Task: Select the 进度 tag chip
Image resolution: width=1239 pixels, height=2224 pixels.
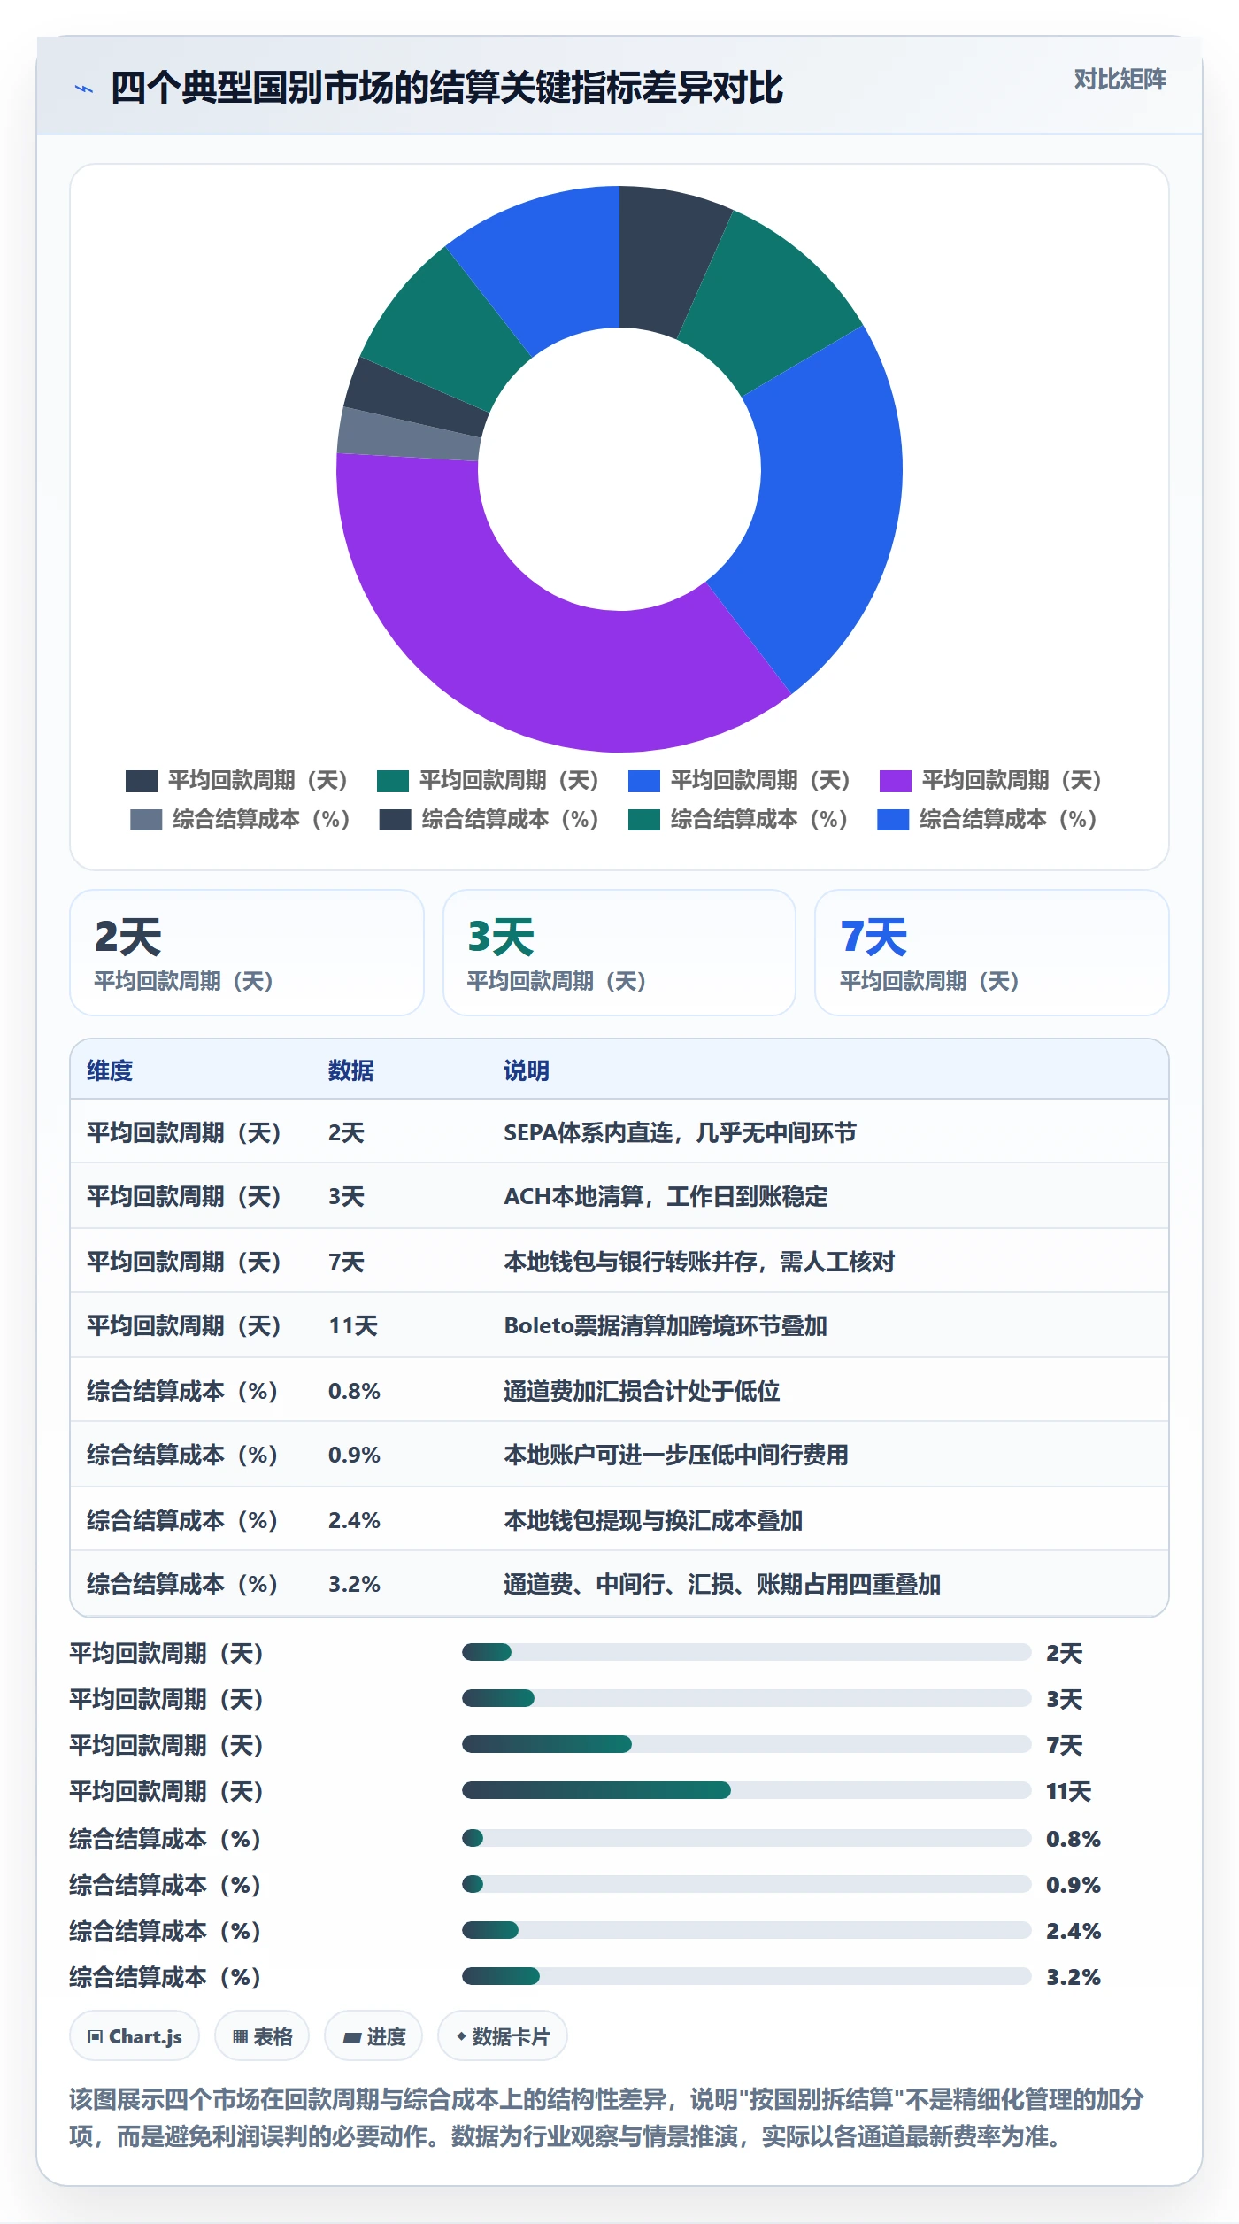Action: (x=373, y=2036)
